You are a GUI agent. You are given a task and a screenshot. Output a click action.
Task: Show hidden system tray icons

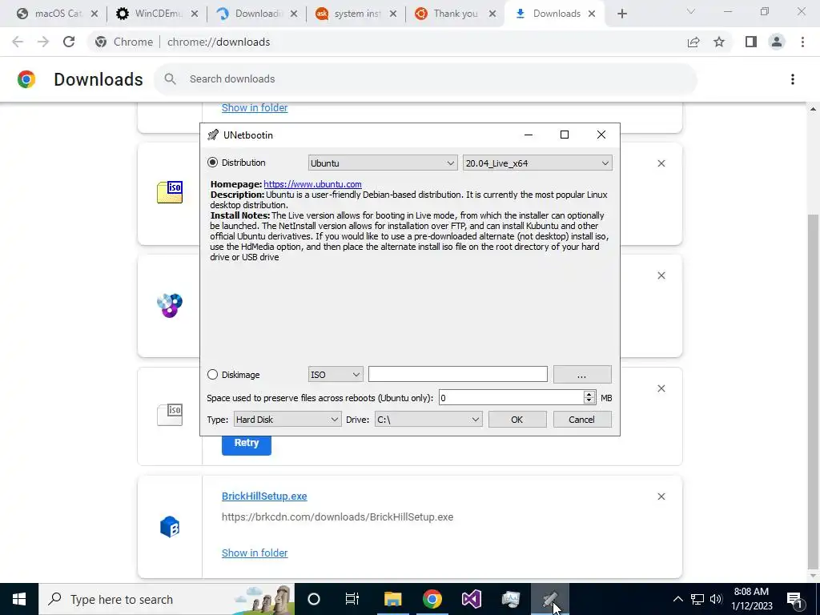(677, 599)
